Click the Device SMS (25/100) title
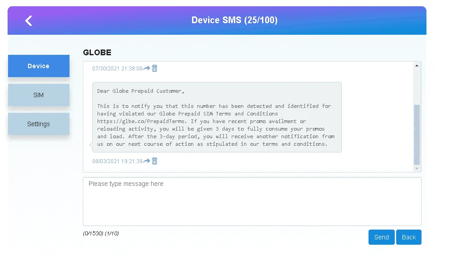 234,20
